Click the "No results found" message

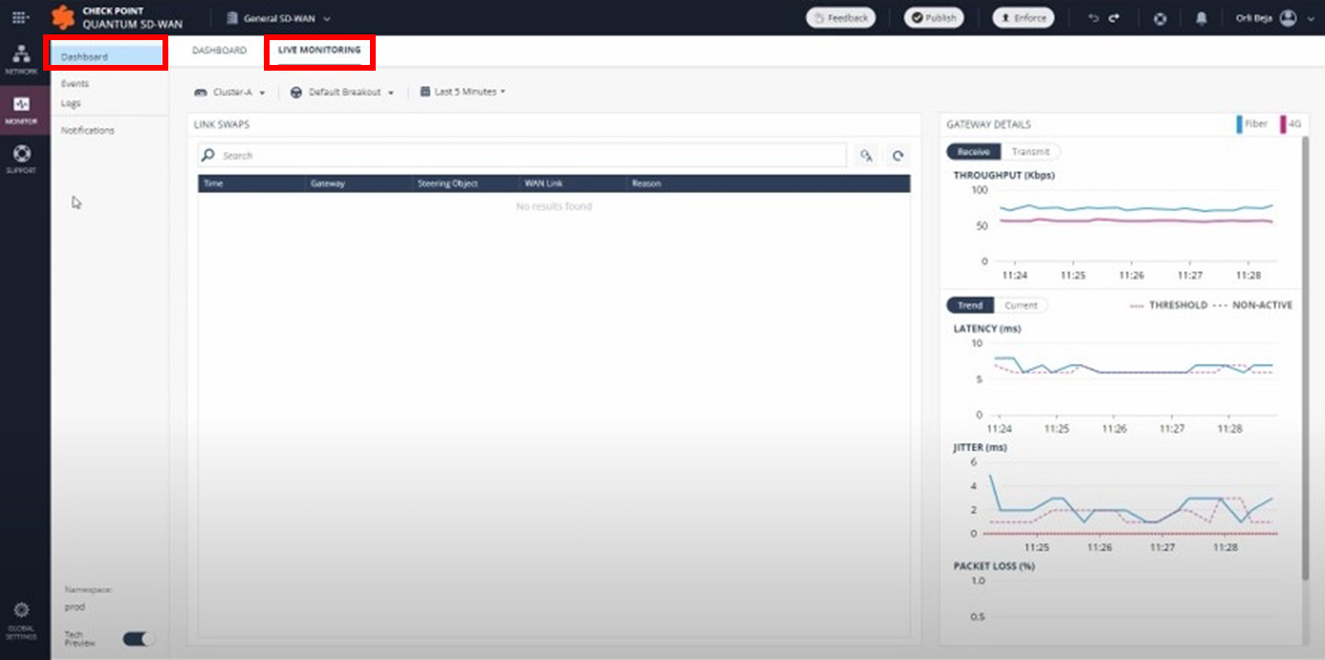coord(554,206)
